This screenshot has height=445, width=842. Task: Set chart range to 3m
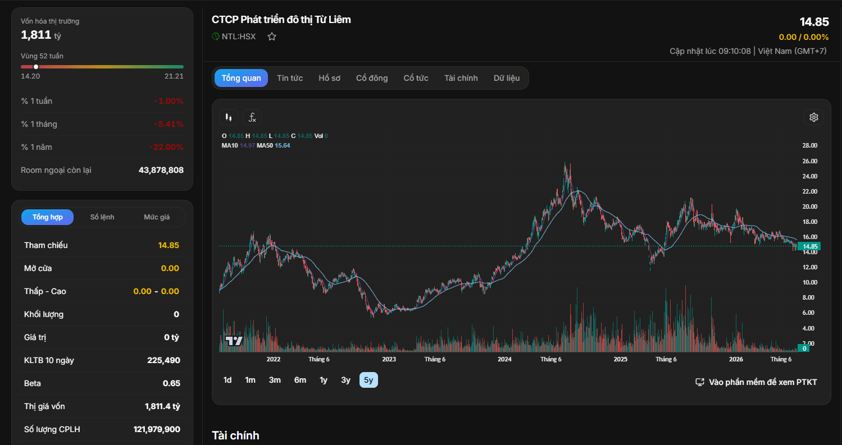pos(275,380)
